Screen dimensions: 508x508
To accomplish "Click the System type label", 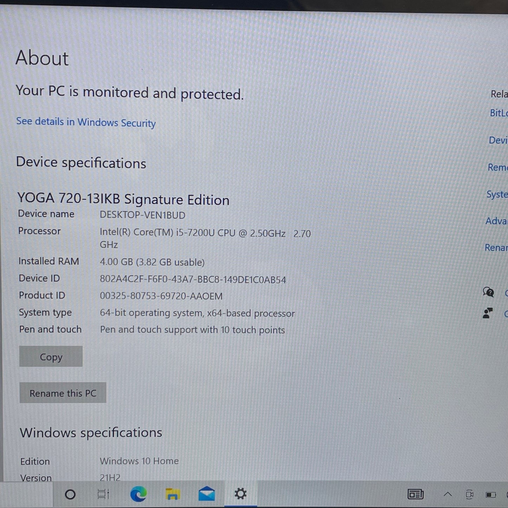I will point(45,313).
